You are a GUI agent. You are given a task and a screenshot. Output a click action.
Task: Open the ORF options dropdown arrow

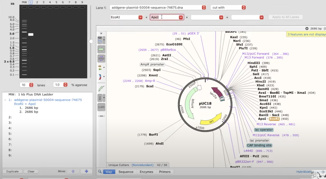pyautogui.click(x=104, y=68)
